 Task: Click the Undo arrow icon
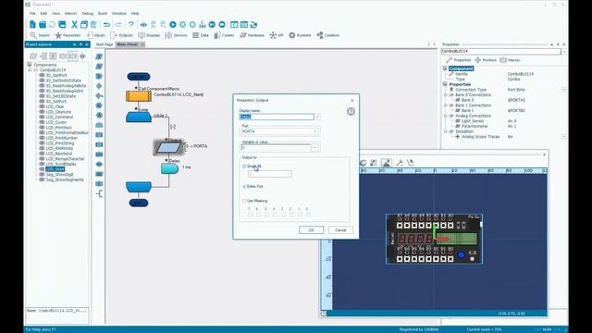coord(107,25)
